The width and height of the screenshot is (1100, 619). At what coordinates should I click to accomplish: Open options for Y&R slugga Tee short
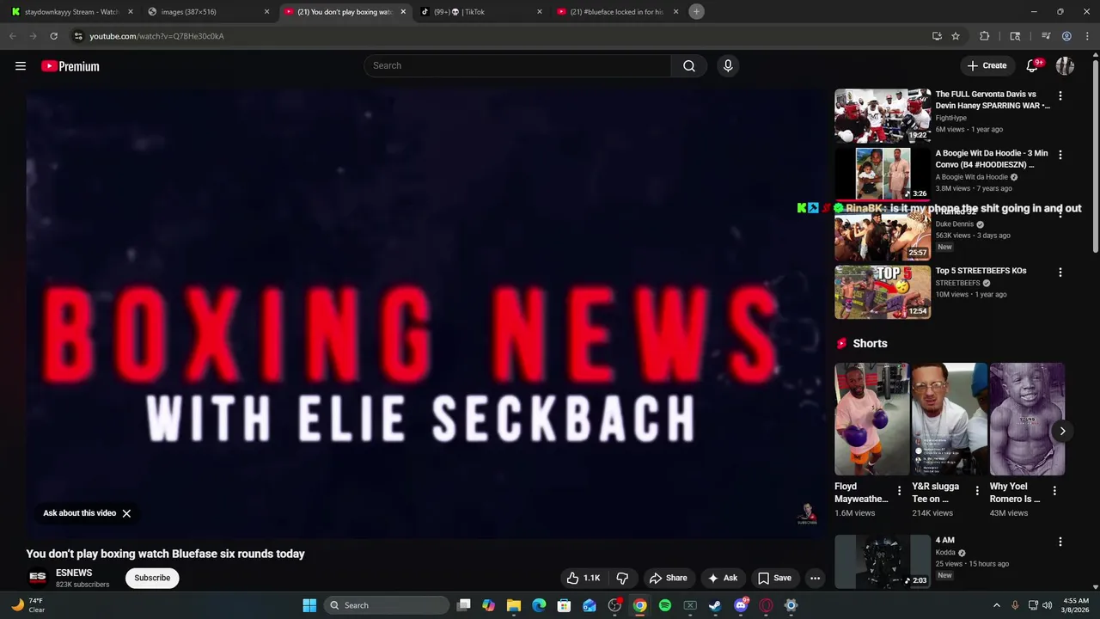(x=977, y=491)
